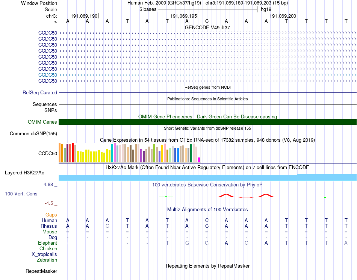Image resolution: width=357 pixels, height=280 pixels.
Task: Click the magenta bar in GTEx expression chart
Action: click(199, 160)
